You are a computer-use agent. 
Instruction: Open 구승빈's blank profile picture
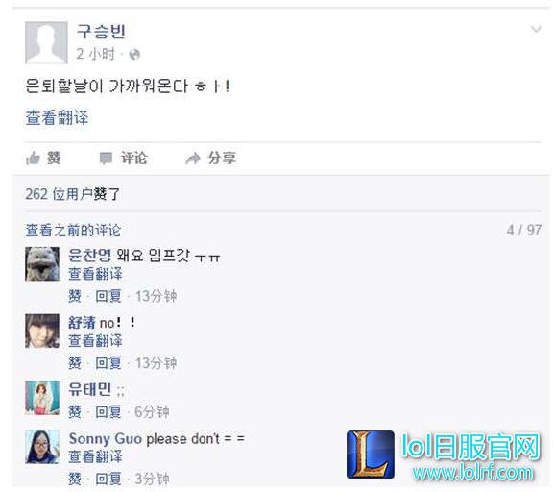pos(46,42)
